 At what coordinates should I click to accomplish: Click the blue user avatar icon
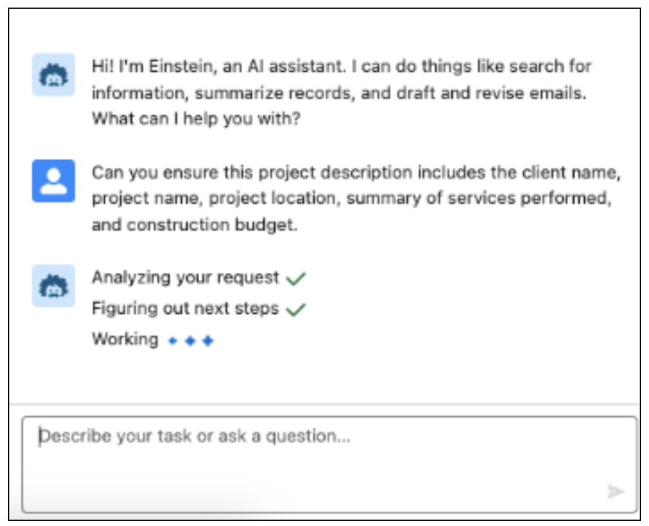click(x=53, y=180)
